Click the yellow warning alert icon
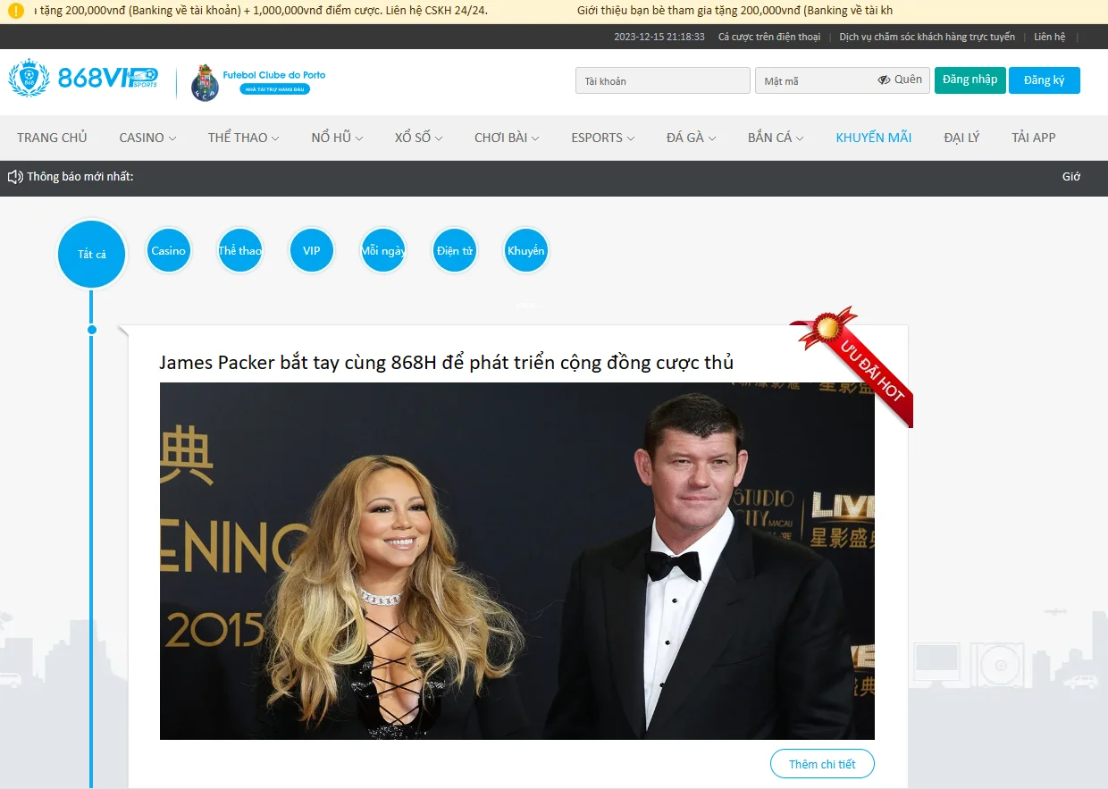 (x=16, y=11)
